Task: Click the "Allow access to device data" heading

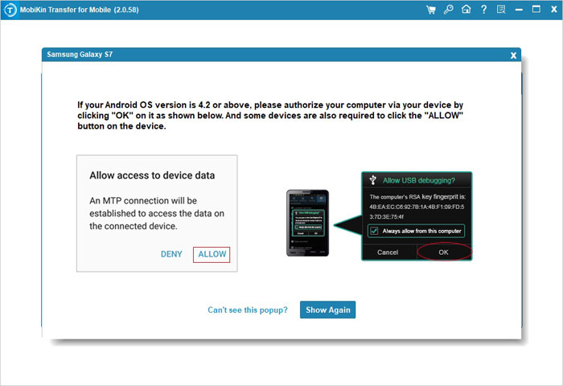Action: (152, 175)
